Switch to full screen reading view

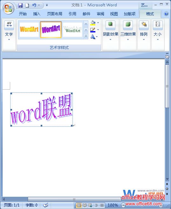click(x=85, y=205)
